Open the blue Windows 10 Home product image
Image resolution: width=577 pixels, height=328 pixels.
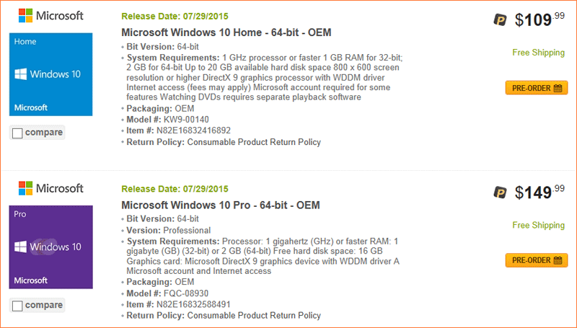coord(50,74)
